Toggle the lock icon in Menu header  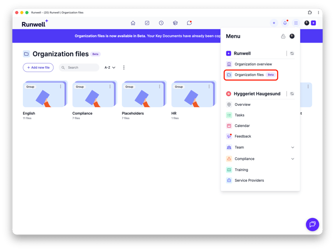click(x=283, y=36)
